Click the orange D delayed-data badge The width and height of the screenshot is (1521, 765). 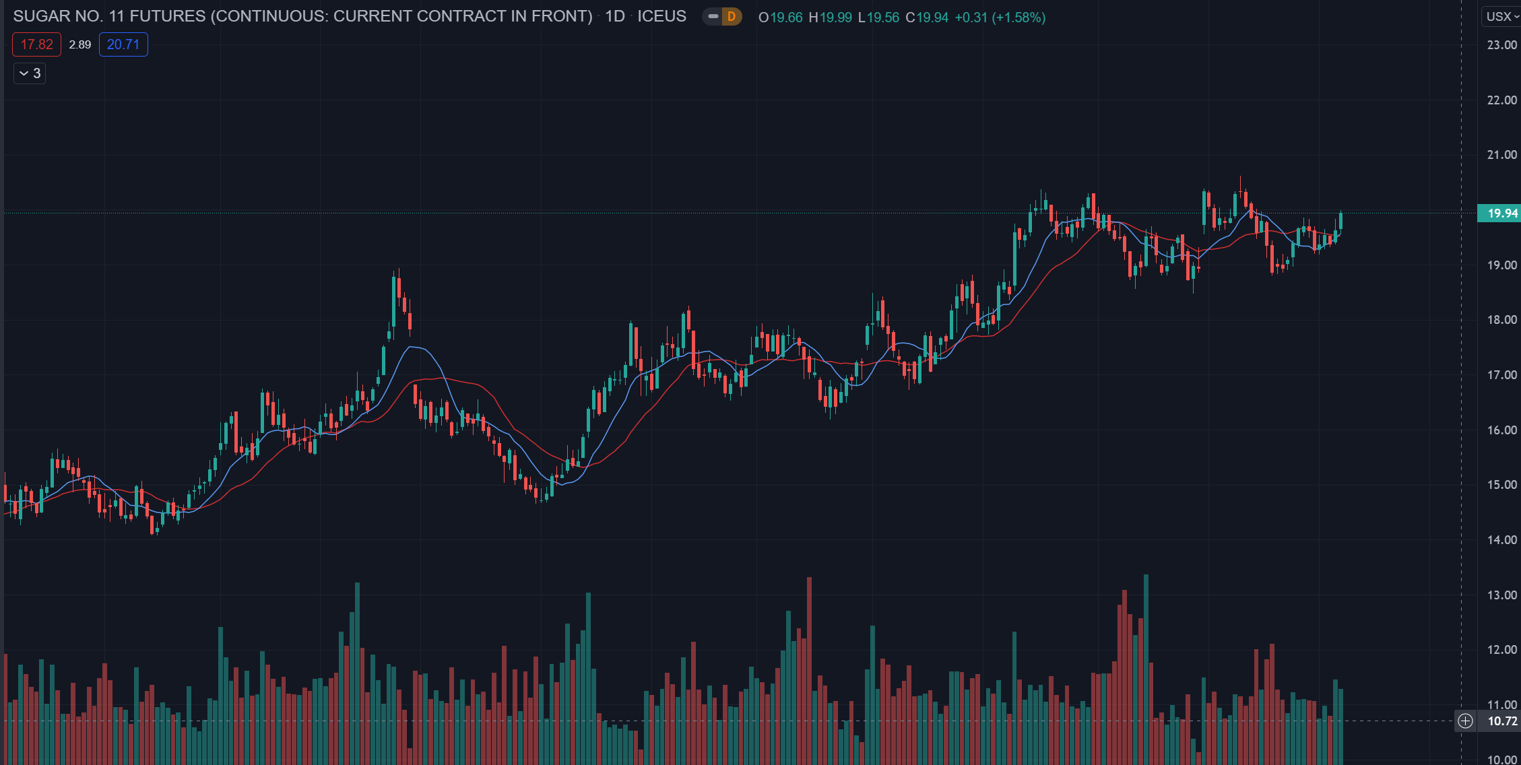pyautogui.click(x=731, y=17)
